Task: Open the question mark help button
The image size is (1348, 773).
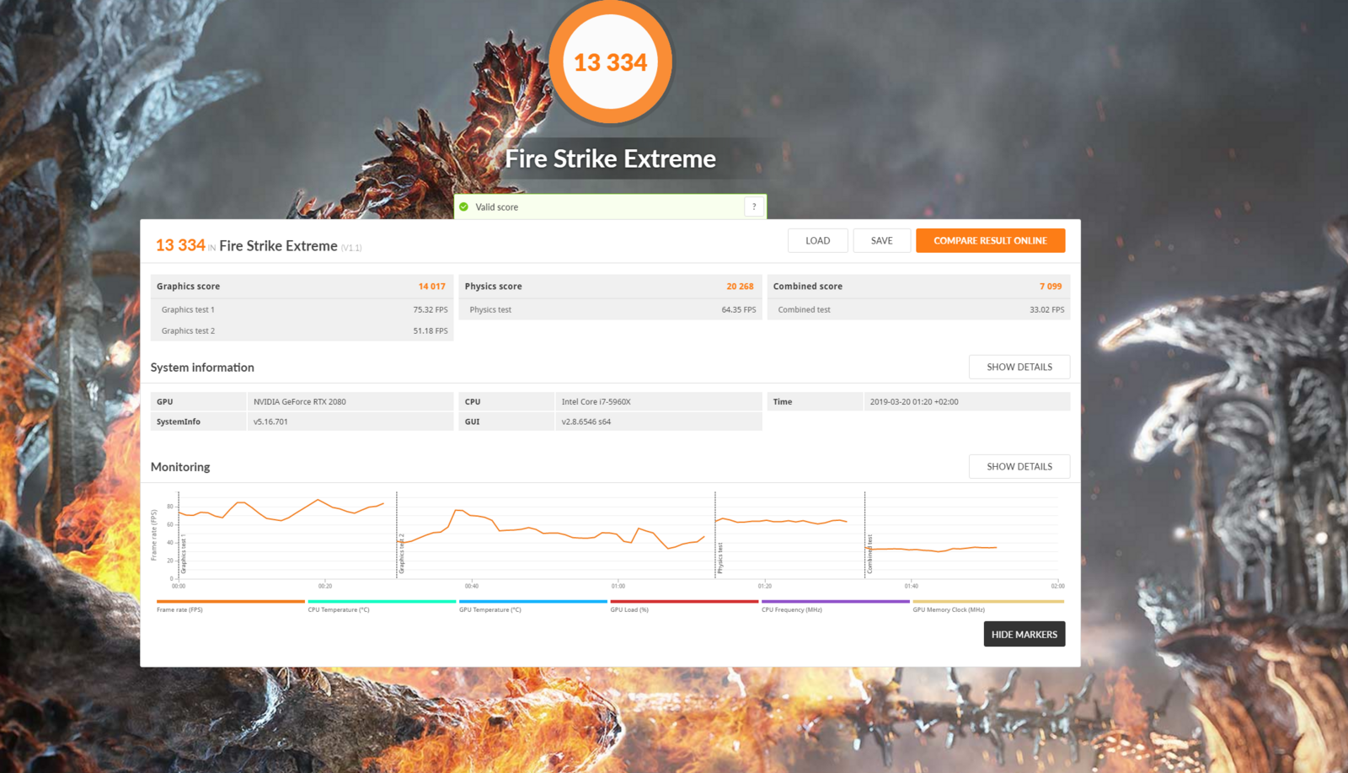Action: (x=754, y=207)
